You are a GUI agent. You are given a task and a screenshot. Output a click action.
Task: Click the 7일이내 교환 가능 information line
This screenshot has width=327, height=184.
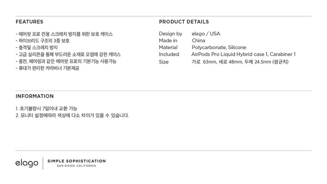(x=46, y=109)
